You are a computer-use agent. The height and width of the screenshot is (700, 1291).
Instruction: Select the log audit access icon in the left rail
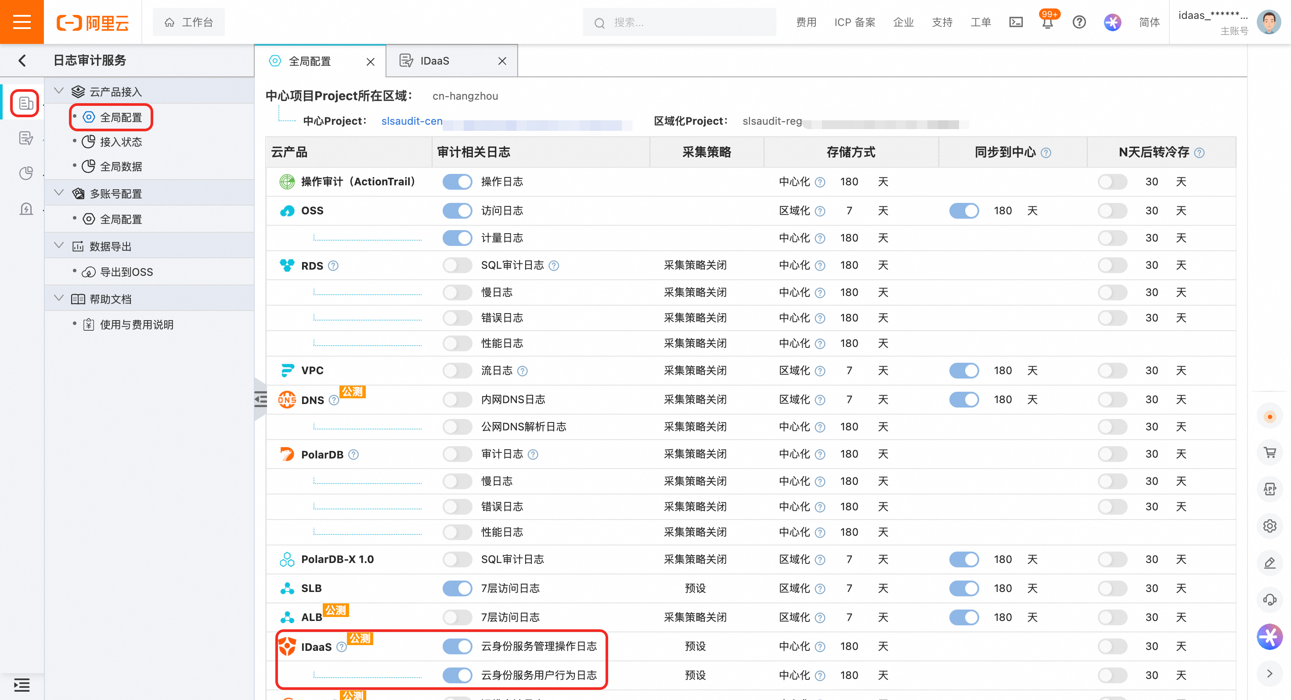coord(25,103)
